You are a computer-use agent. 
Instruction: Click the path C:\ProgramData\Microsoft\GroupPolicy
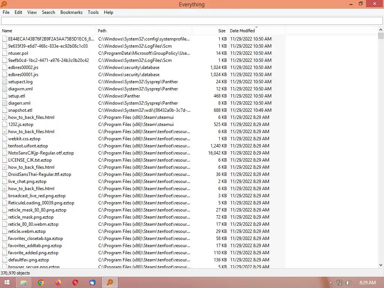coord(144,53)
